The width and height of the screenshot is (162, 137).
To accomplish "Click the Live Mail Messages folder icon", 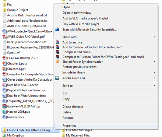I will click(63, 131).
